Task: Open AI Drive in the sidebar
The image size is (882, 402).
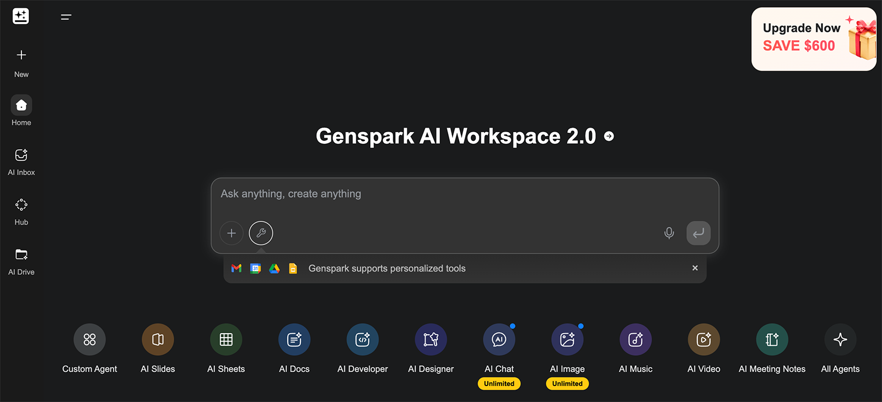Action: pos(21,262)
